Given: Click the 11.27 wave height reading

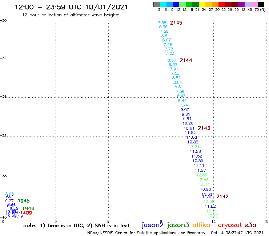Looking at the screenshot, I should 200,170.
